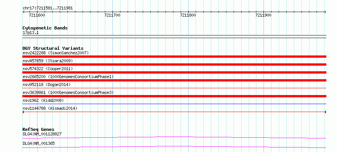
Task: Click nsv952118 (Dogan2014) variant label
Action: [47, 84]
